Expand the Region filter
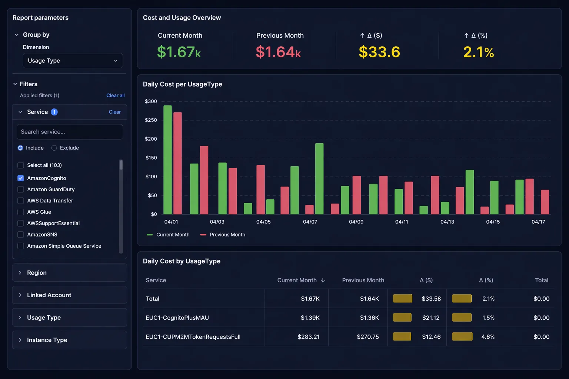This screenshot has width=569, height=379. (x=70, y=273)
